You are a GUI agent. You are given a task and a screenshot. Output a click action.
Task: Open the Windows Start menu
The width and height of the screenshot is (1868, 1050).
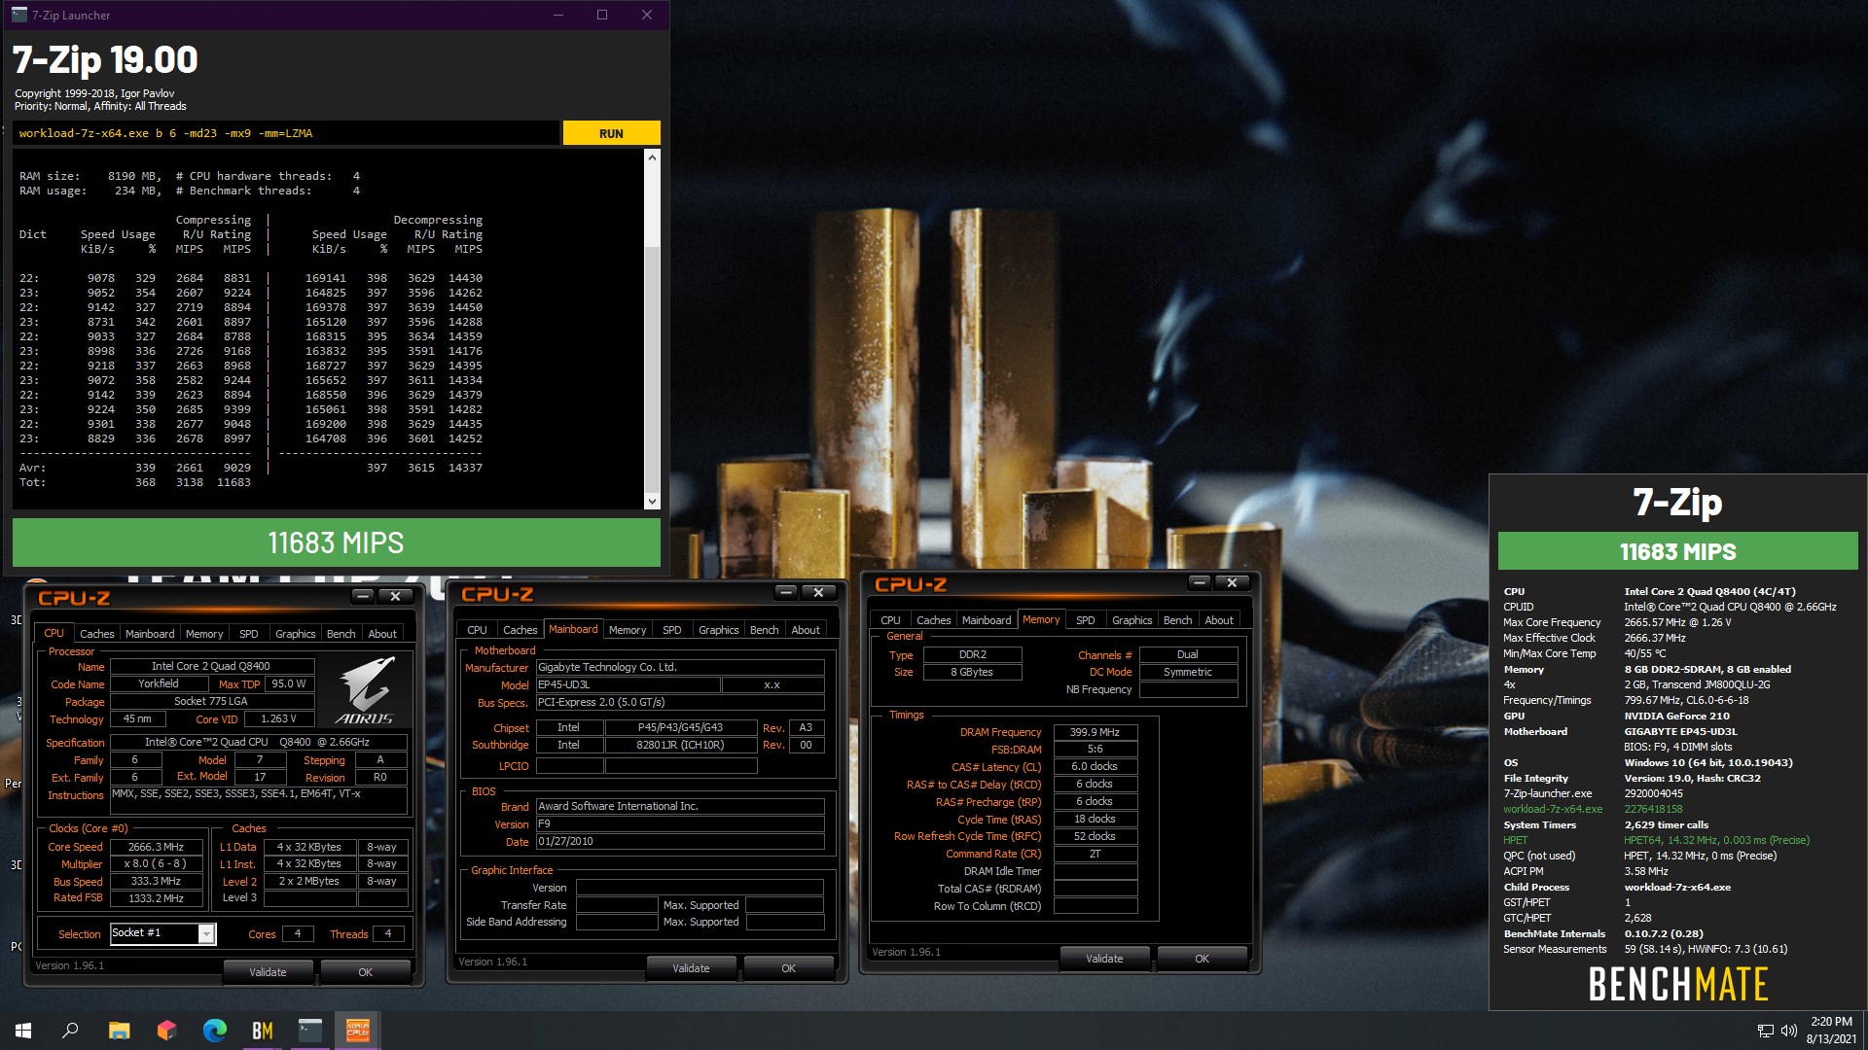pyautogui.click(x=23, y=1031)
